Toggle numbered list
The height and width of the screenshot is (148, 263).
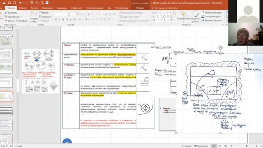coord(99,14)
